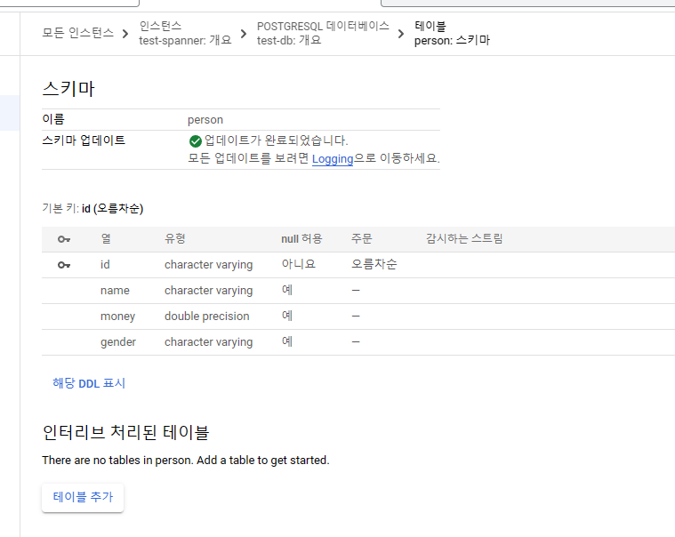Click the green update-complete checkmark icon
Screen dimensions: 675x537
click(196, 140)
